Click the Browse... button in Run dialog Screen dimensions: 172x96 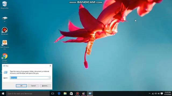click(x=45, y=86)
